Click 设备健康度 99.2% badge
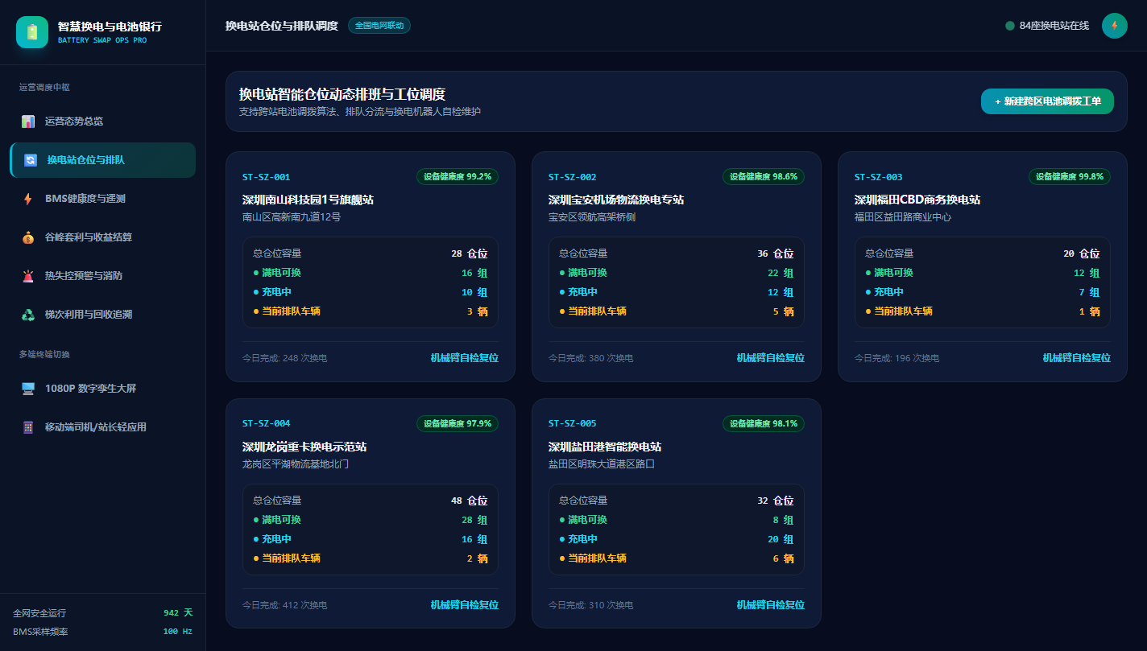 pyautogui.click(x=458, y=177)
